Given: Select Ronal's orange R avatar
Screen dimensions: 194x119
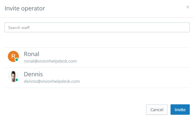Looking at the screenshot, I should (x=13, y=56).
